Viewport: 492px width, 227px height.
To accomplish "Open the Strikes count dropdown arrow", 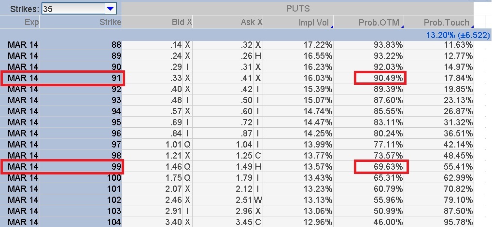I will point(111,8).
